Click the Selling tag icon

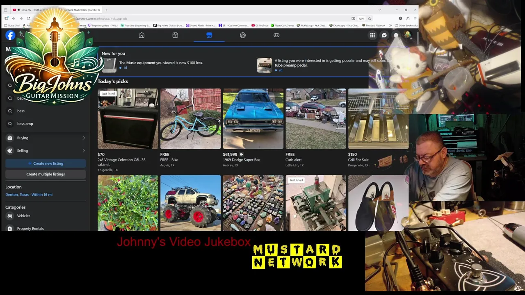coord(10,151)
